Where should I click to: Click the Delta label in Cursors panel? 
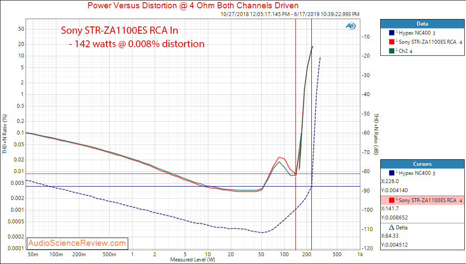401,228
